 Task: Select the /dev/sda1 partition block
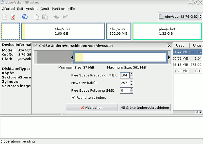coord(63,31)
